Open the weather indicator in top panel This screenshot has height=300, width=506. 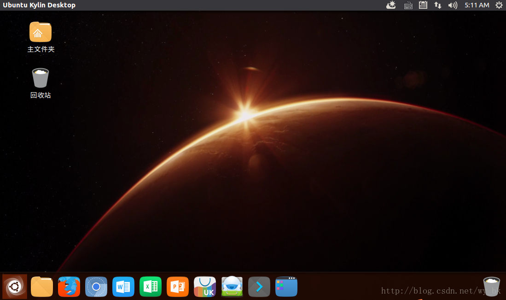(x=391, y=5)
